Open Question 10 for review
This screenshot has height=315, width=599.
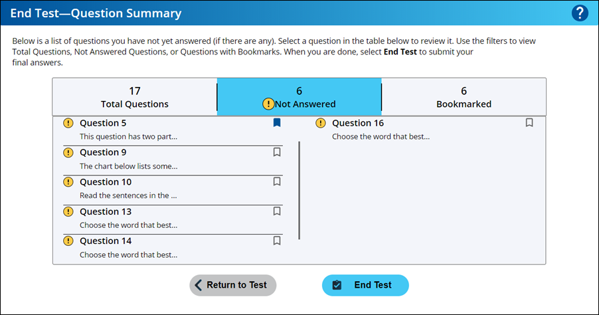coord(173,189)
